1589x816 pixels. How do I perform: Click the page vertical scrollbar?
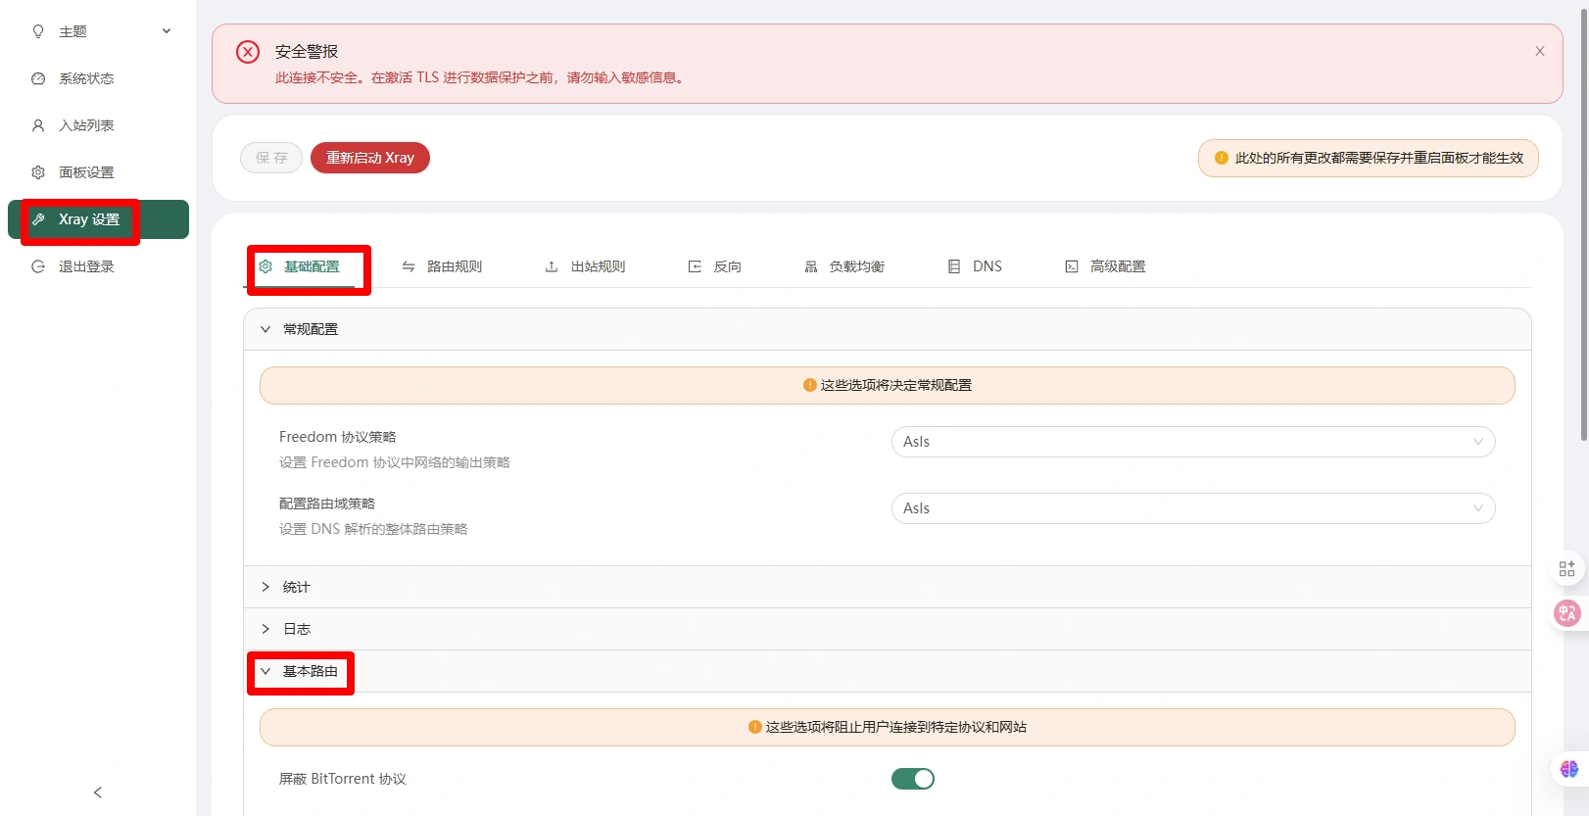click(x=1583, y=225)
